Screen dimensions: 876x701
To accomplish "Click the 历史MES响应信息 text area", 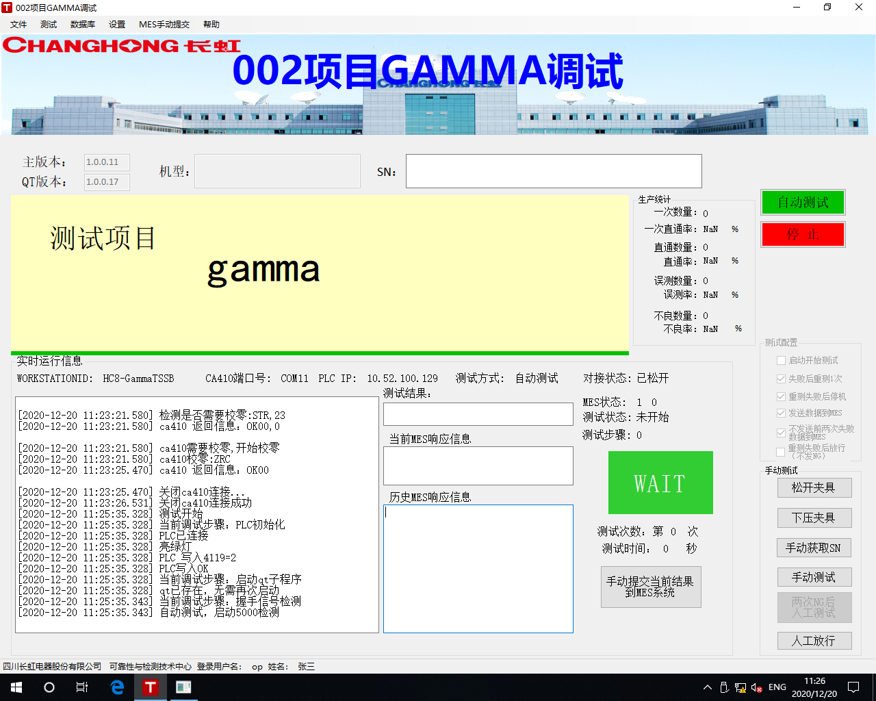I will tap(478, 569).
